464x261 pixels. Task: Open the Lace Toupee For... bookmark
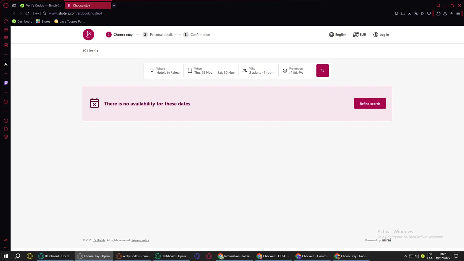pos(70,21)
